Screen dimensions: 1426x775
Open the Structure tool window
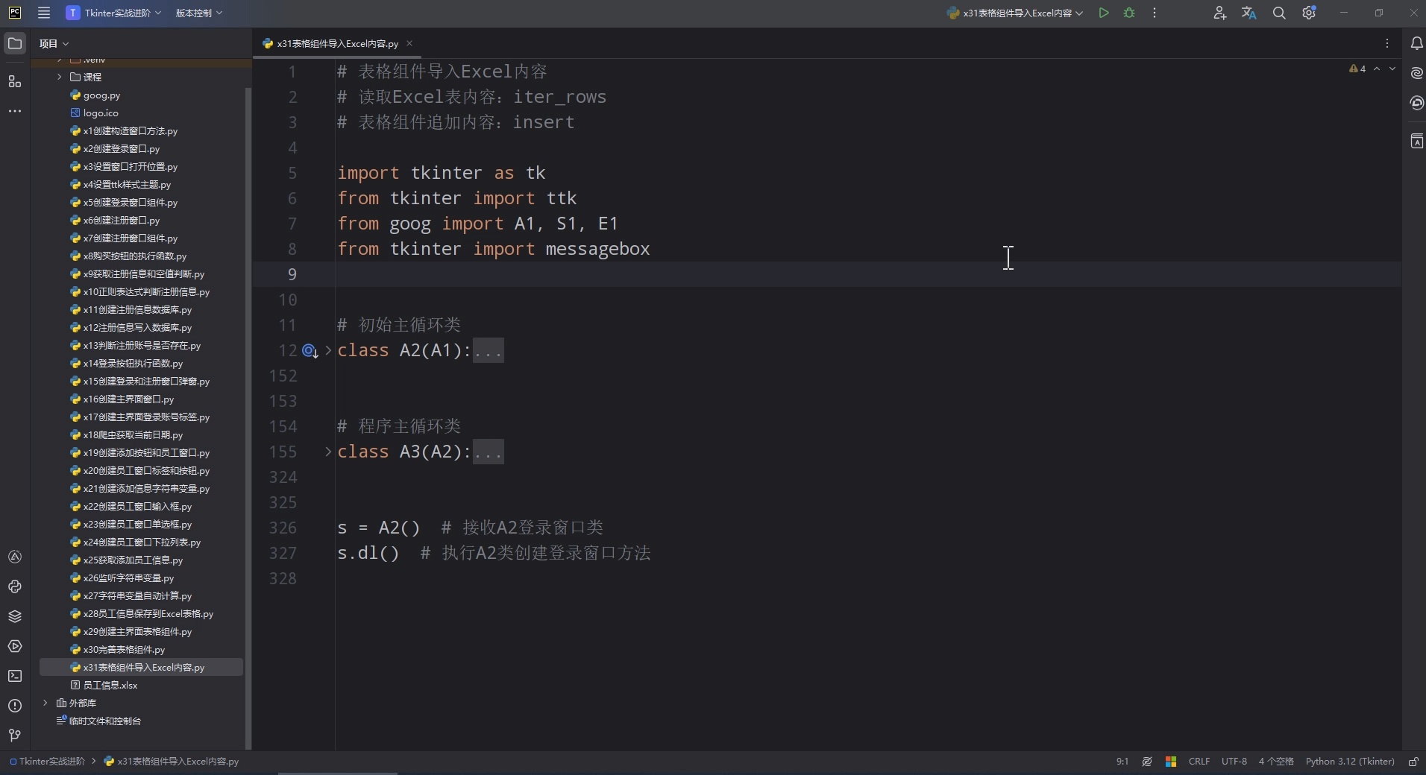pyautogui.click(x=15, y=81)
